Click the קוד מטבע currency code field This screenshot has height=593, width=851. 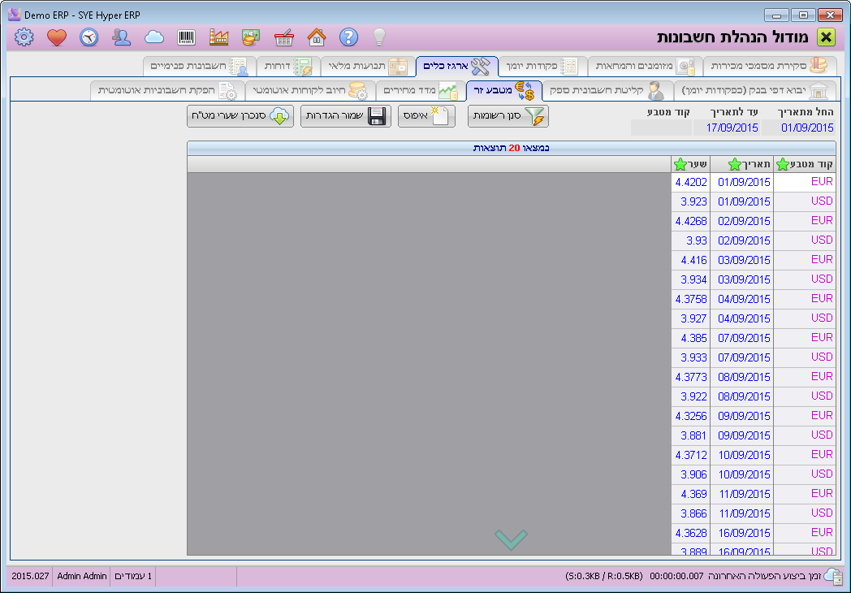tap(661, 128)
